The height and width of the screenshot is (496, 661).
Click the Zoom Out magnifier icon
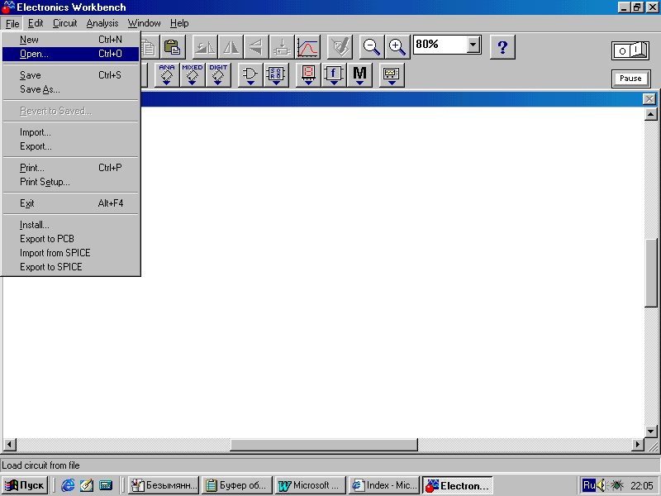372,46
